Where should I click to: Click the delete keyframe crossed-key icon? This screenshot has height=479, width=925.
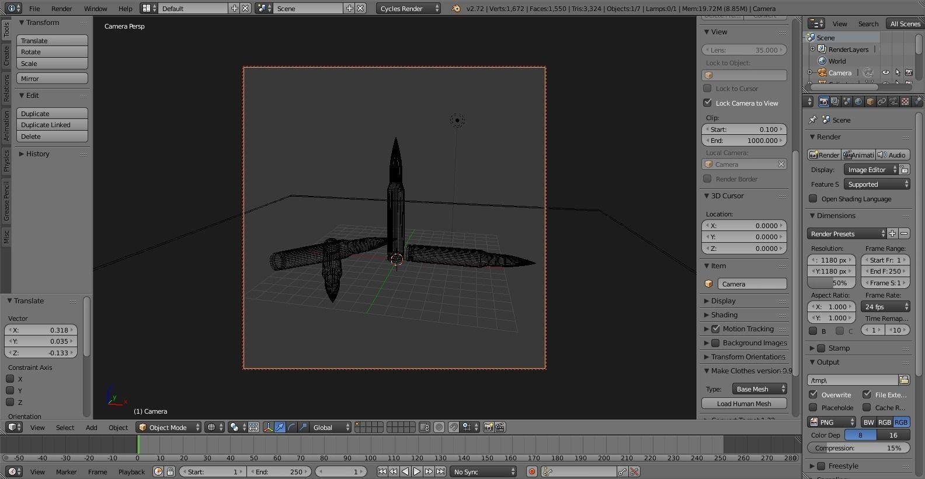(634, 471)
